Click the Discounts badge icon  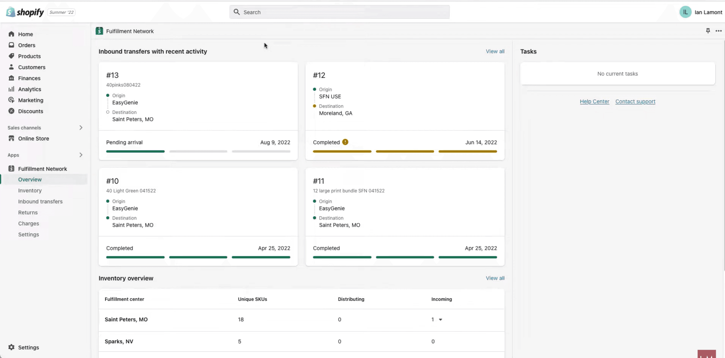11,111
